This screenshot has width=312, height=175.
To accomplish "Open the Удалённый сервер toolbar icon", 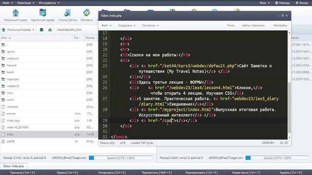I will point(42,13).
